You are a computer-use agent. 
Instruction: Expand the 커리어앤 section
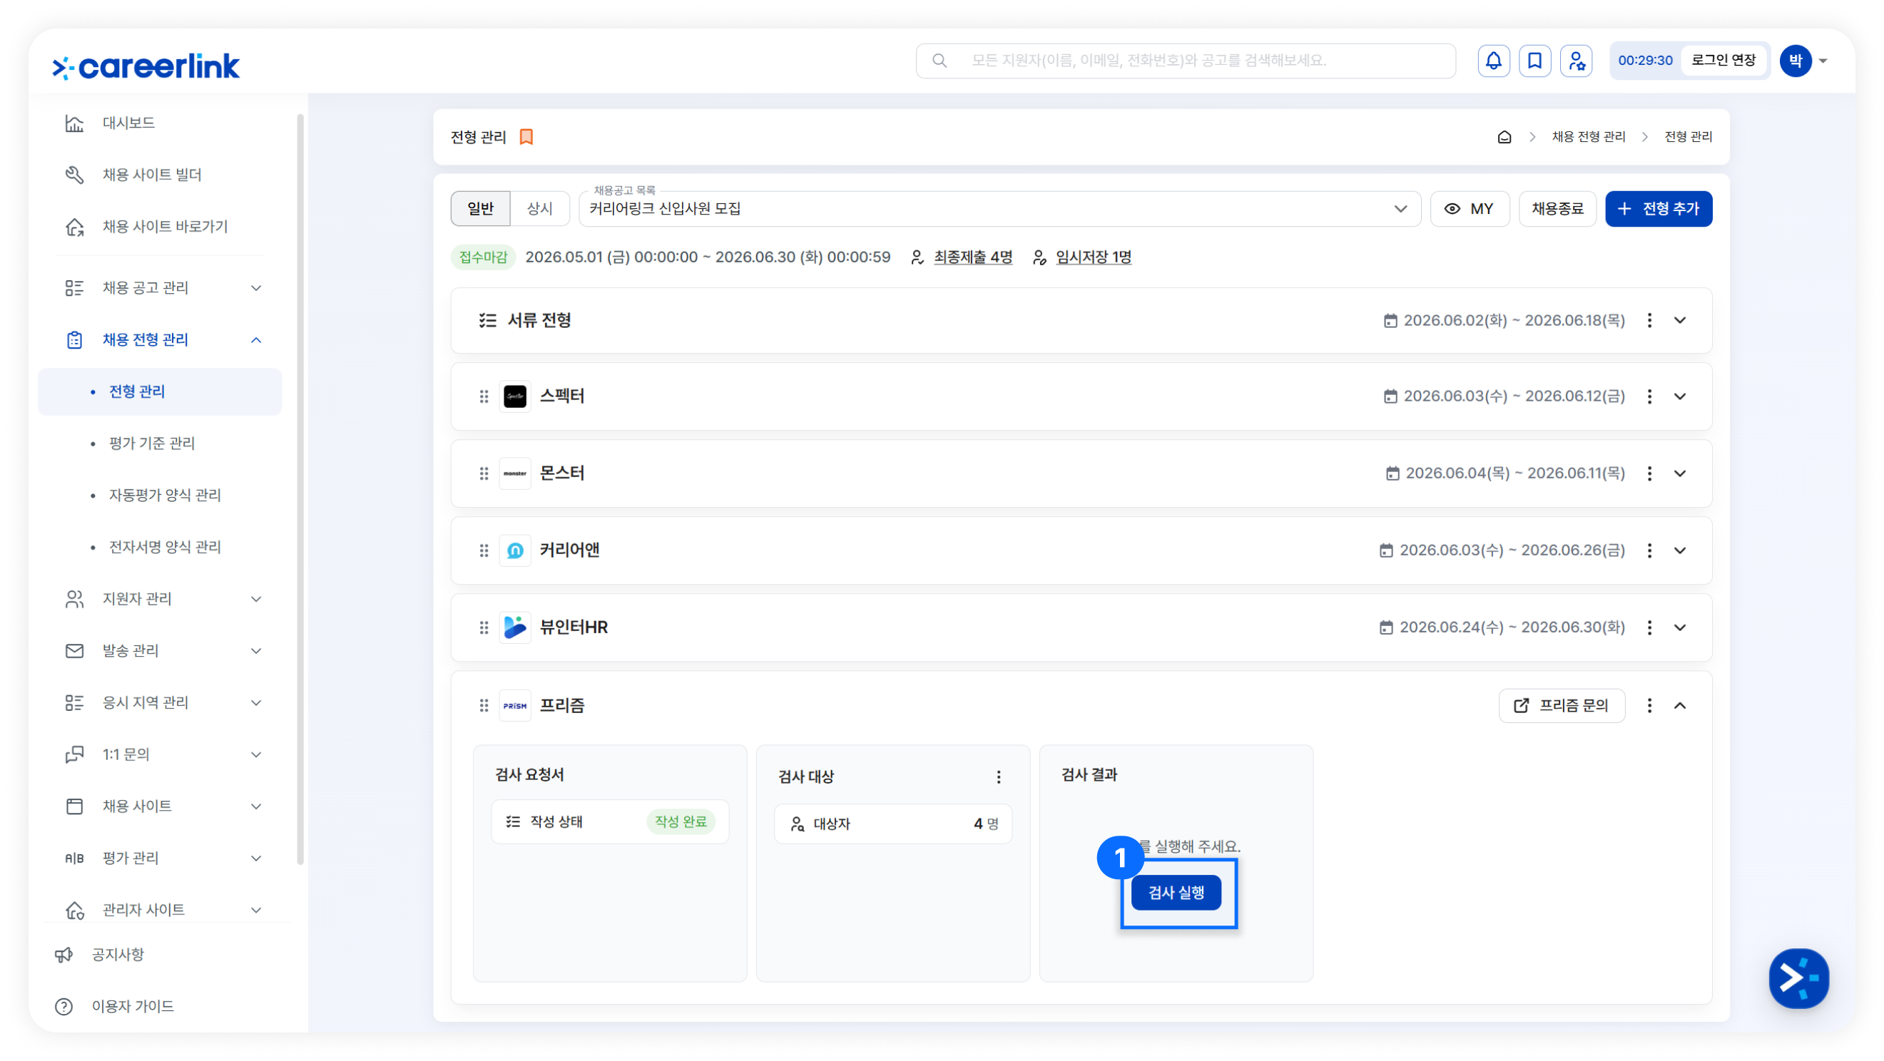coord(1680,550)
